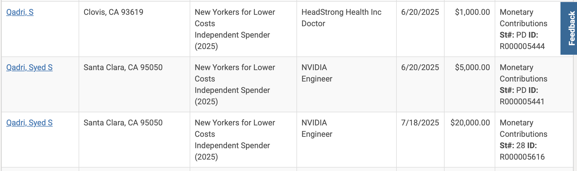Select the $20,000.00 contribution amount
The height and width of the screenshot is (171, 577).
470,123
